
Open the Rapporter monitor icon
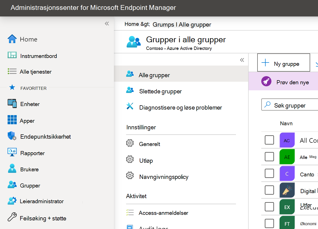pyautogui.click(x=12, y=152)
